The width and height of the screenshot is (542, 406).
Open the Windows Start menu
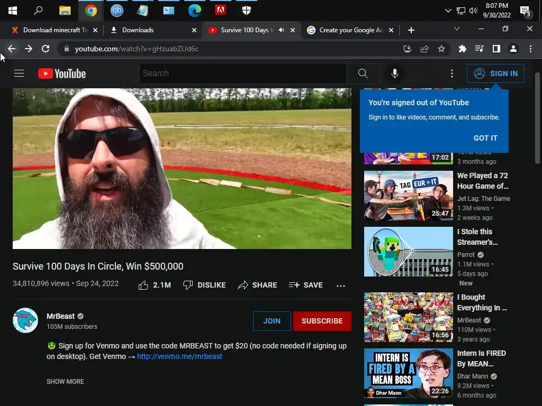tap(13, 11)
